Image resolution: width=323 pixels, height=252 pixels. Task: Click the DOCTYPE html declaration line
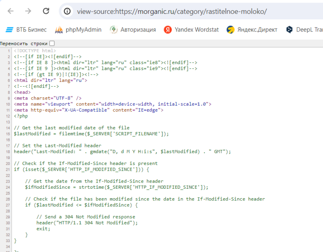(x=35, y=51)
